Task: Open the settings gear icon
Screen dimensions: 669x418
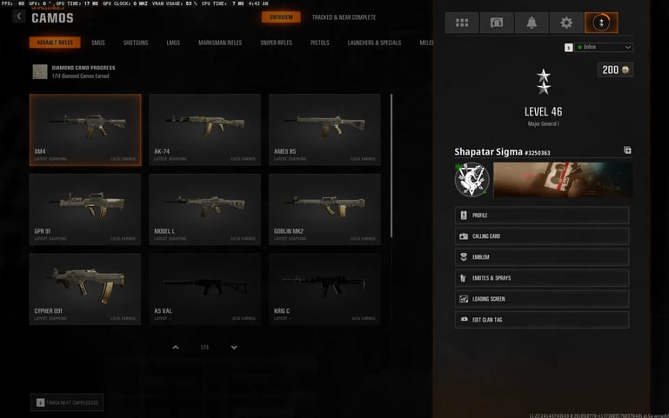Action: 566,23
